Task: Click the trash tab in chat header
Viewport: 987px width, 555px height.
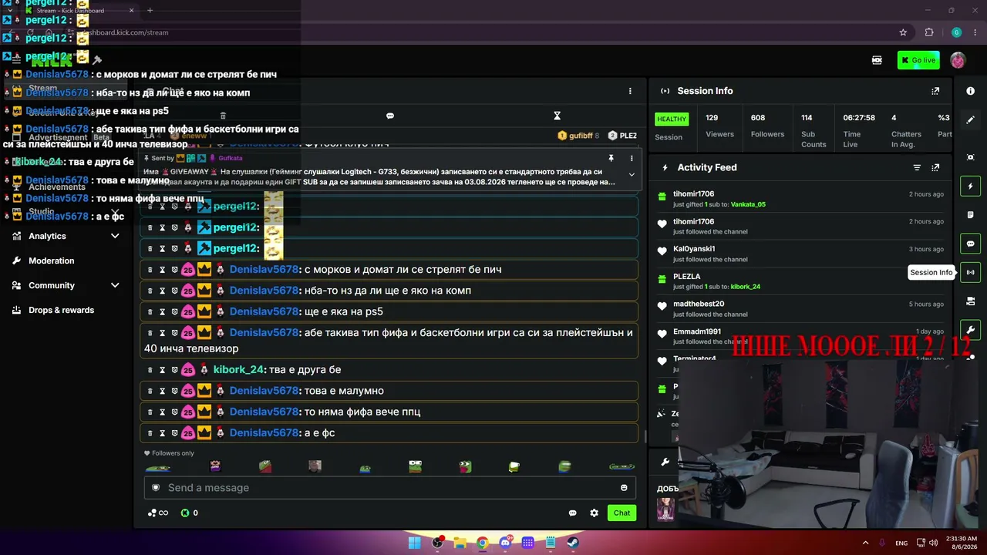Action: click(x=223, y=116)
